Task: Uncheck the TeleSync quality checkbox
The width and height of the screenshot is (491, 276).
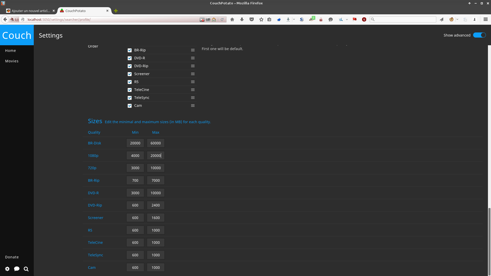Action: click(130, 98)
